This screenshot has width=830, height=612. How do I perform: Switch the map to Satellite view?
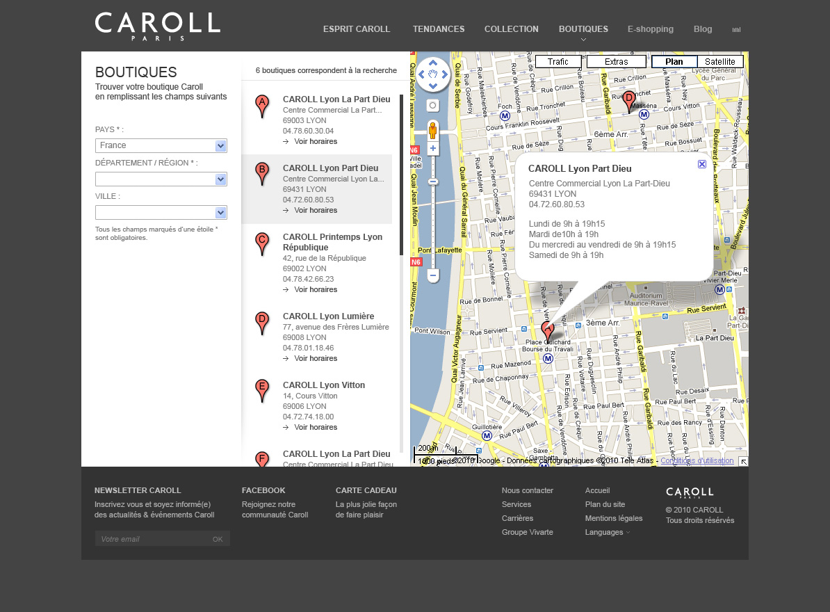click(x=720, y=61)
